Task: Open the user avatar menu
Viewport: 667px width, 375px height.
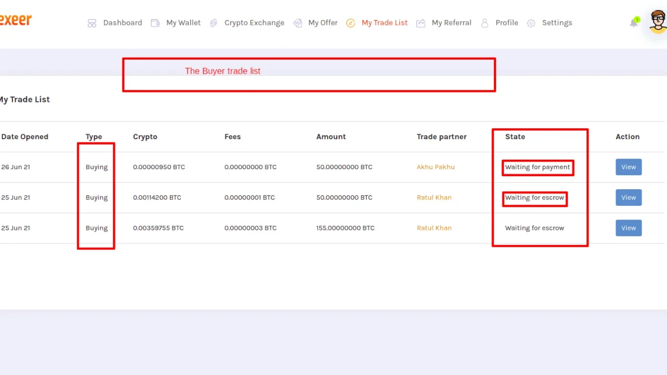Action: point(658,22)
